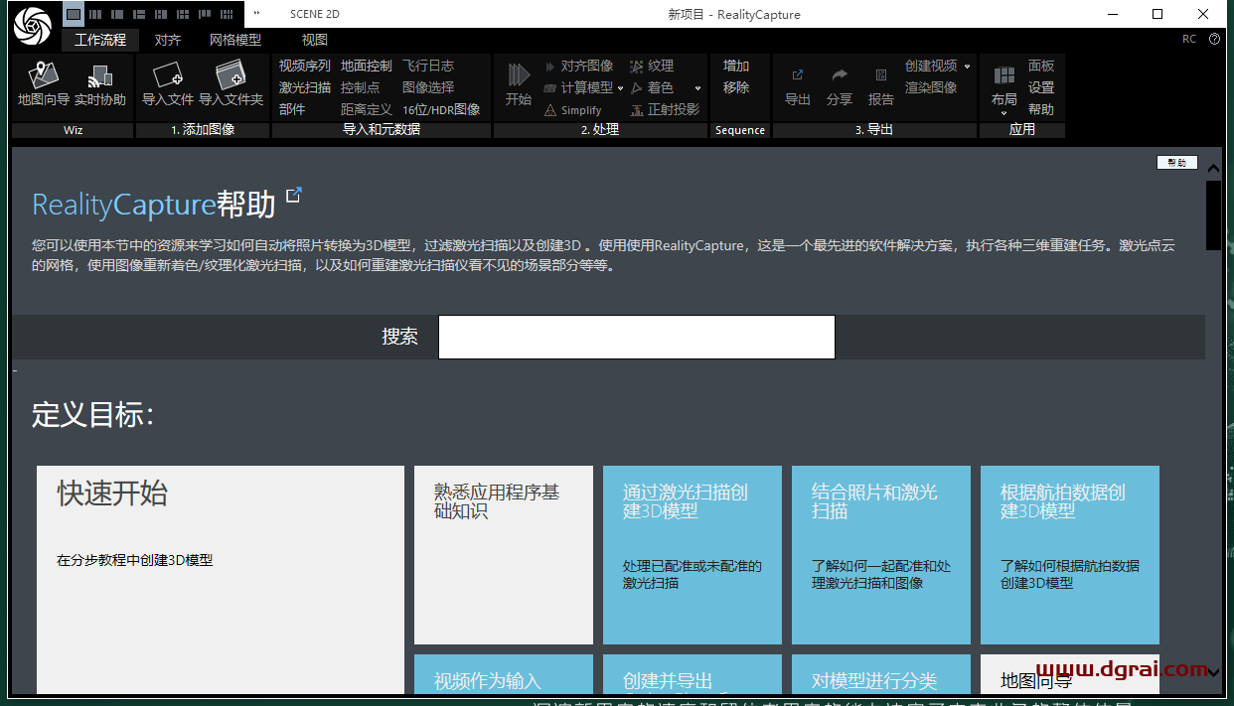Screen dimensions: 1234x706
Task: Switch to the 网格模型 ribbon tab
Action: tap(235, 40)
